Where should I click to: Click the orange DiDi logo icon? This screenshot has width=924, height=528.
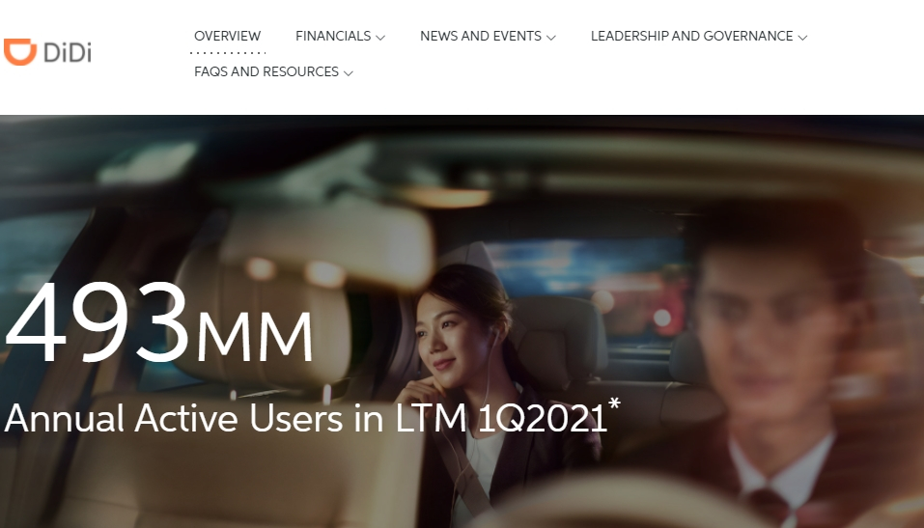coord(19,52)
